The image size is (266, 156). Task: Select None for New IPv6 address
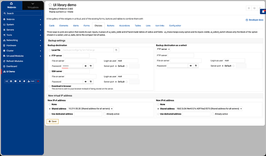[x=158, y=105]
